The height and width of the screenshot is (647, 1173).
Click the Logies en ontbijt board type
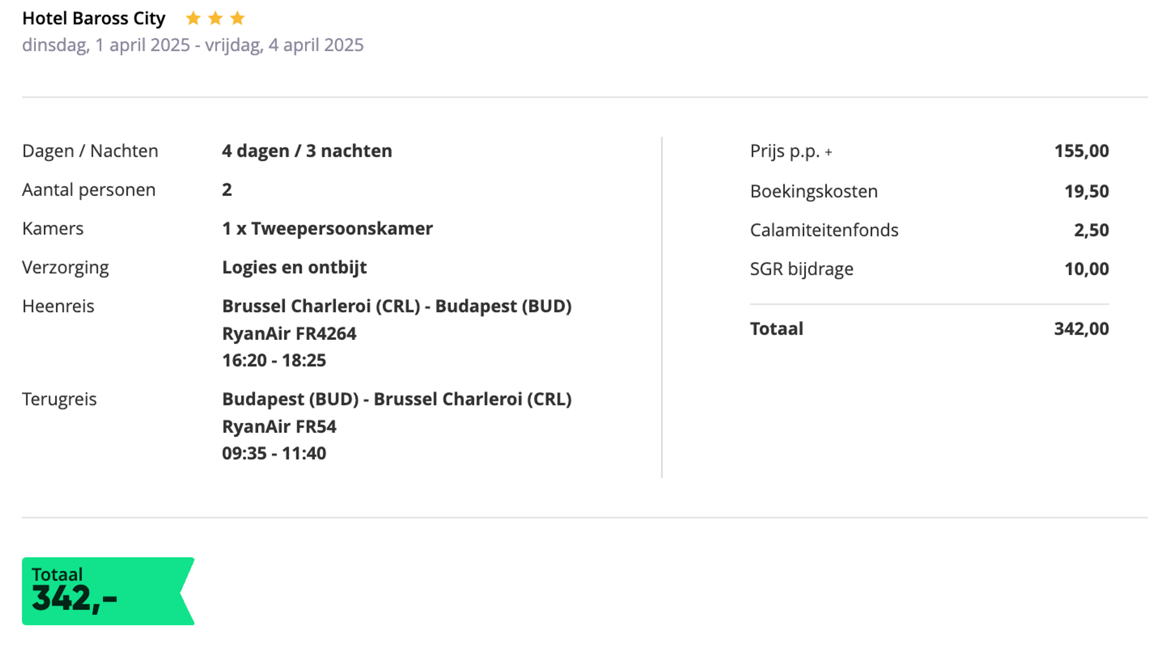(x=294, y=268)
